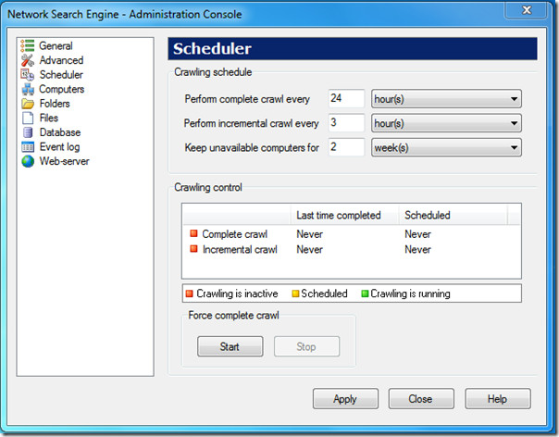
Task: Click green Crawling is running legend square
Action: 365,293
